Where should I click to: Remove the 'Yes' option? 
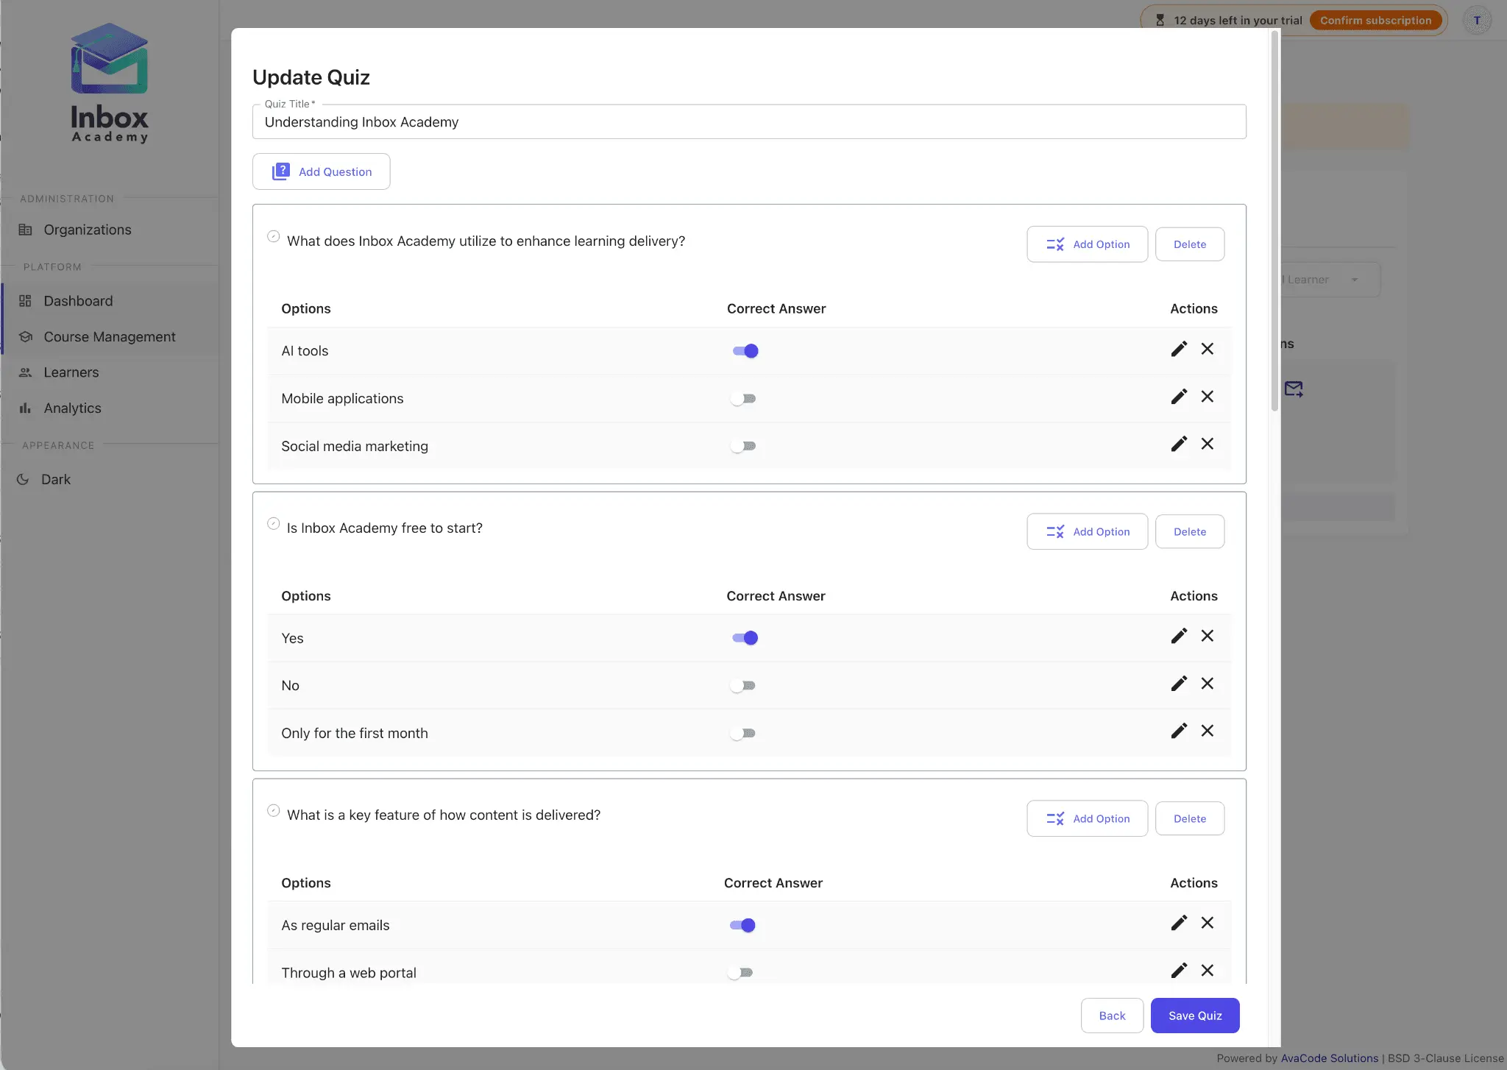tap(1208, 636)
